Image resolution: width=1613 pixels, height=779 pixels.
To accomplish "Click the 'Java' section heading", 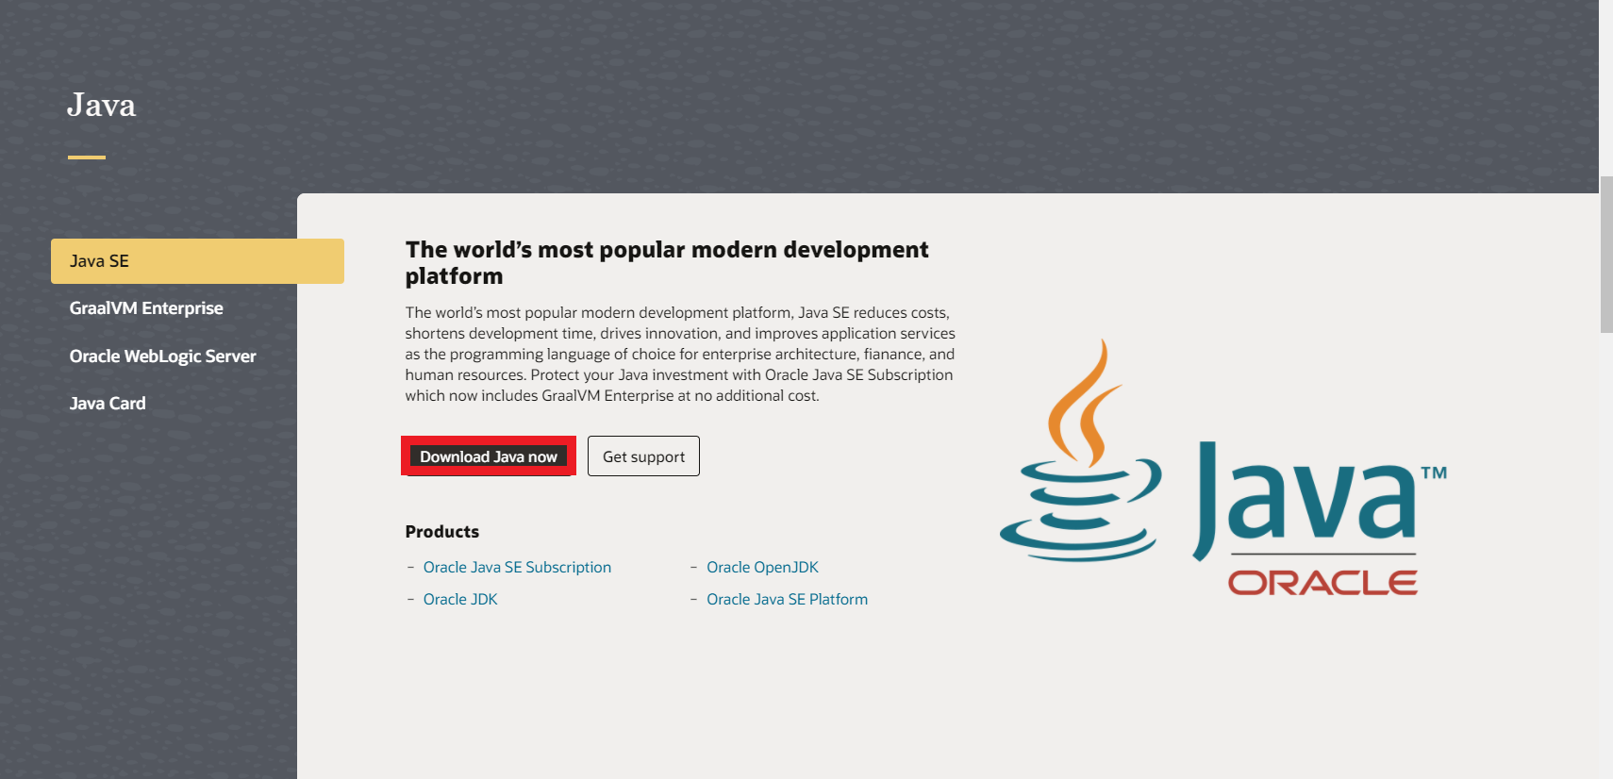I will point(101,105).
